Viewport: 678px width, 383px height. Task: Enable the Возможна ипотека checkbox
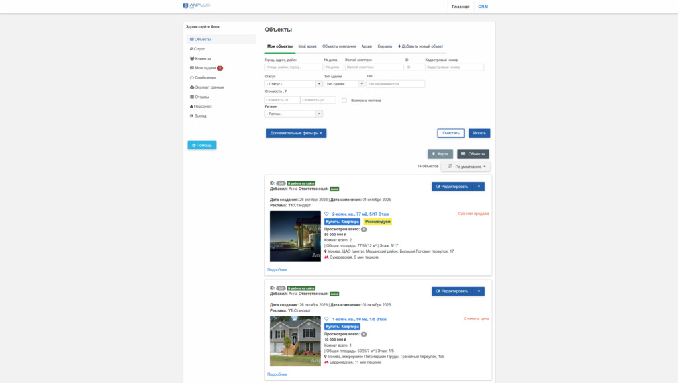coord(344,101)
